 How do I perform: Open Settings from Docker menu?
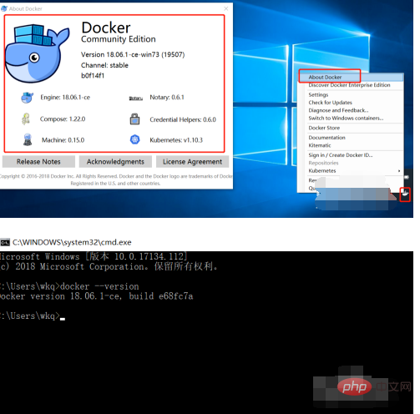[x=318, y=95]
